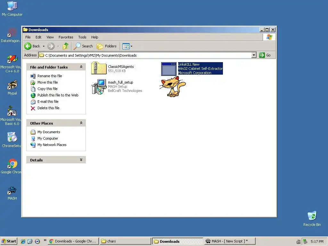The image size is (328, 246).
Task: Open the Tools menu
Action: 82,37
